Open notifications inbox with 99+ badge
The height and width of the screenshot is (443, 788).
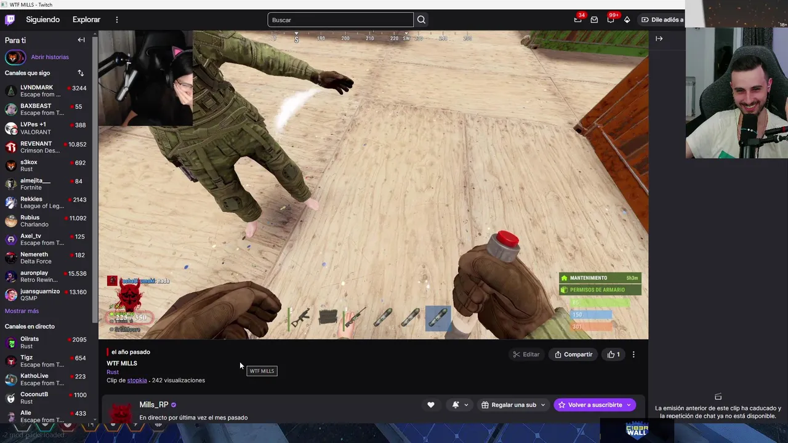tap(611, 20)
